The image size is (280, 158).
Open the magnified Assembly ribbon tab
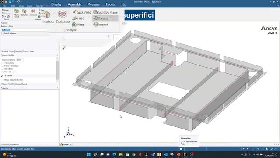74,4
